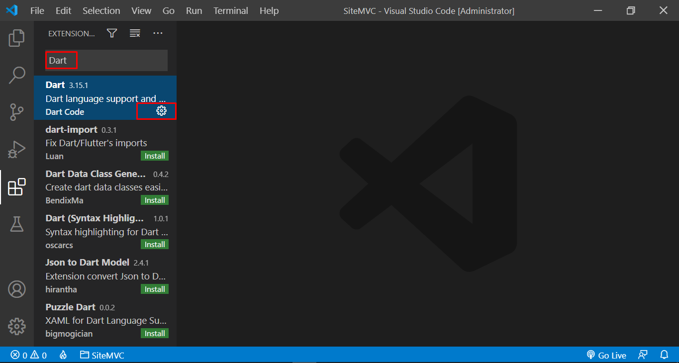
Task: Open the Search view in activity bar
Action: tap(16, 75)
